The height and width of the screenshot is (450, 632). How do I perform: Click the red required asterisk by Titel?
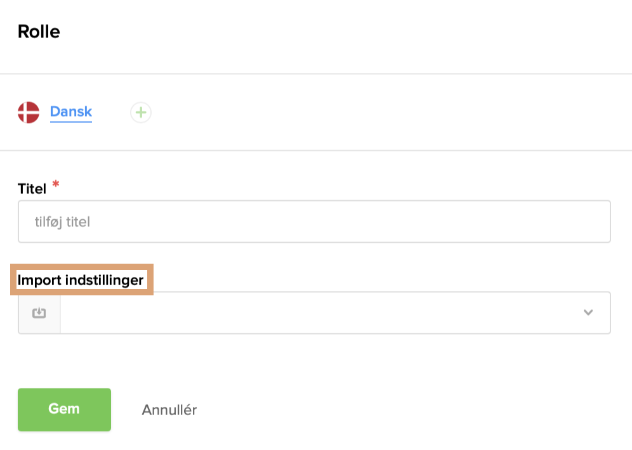click(x=56, y=184)
